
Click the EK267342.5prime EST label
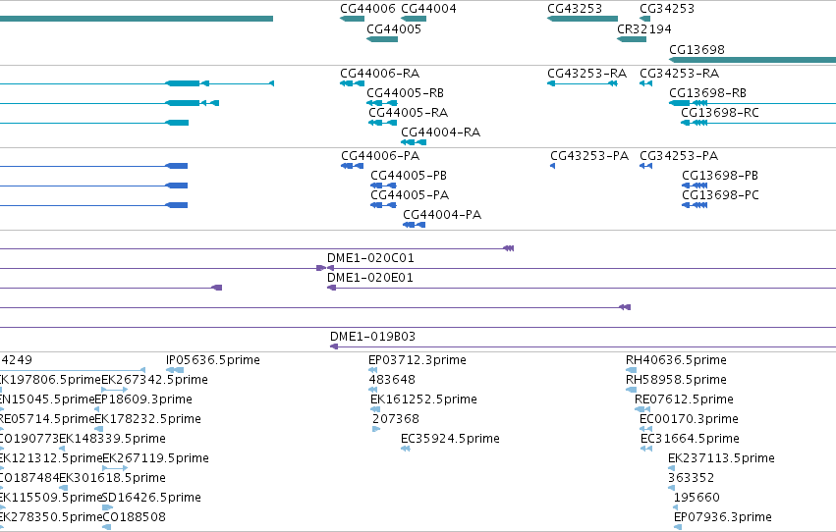(154, 380)
